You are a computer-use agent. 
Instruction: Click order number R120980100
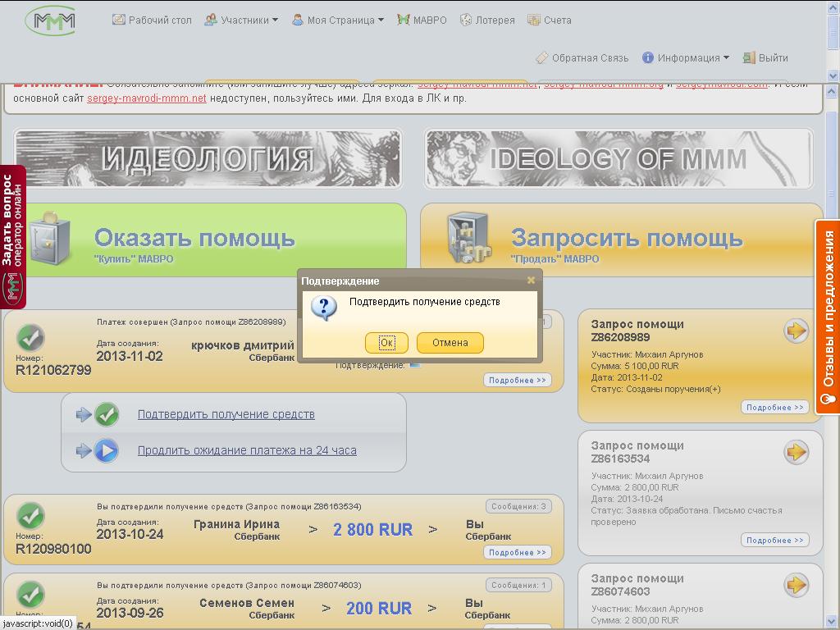tap(53, 549)
